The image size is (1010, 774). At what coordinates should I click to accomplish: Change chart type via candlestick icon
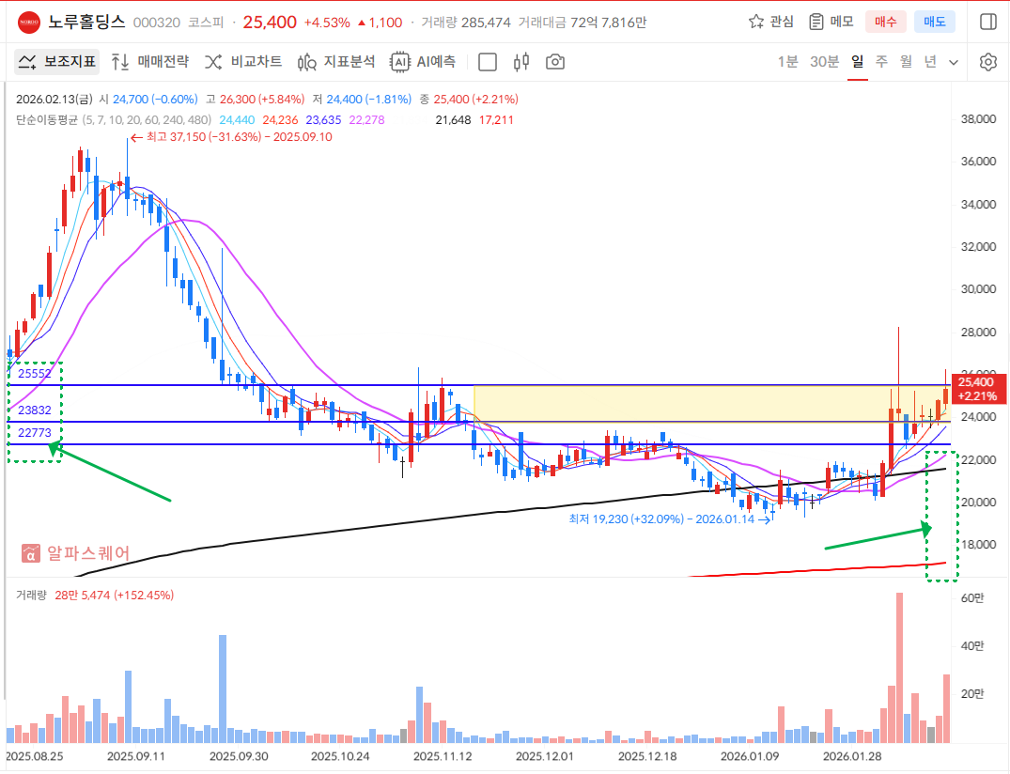(x=521, y=62)
